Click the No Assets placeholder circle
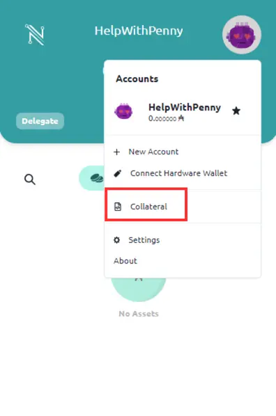Screen dimensions: 276x416 [x=139, y=289]
